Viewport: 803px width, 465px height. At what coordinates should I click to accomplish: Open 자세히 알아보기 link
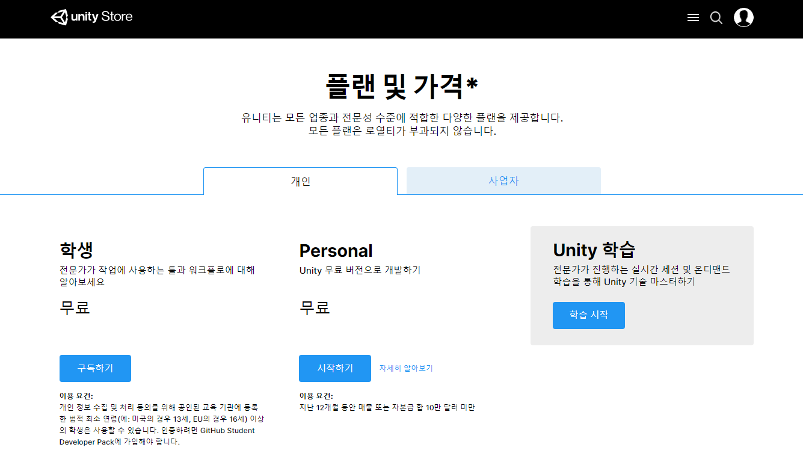click(406, 368)
